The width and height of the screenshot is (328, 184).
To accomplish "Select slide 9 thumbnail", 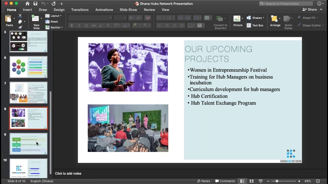I will click(28, 144).
